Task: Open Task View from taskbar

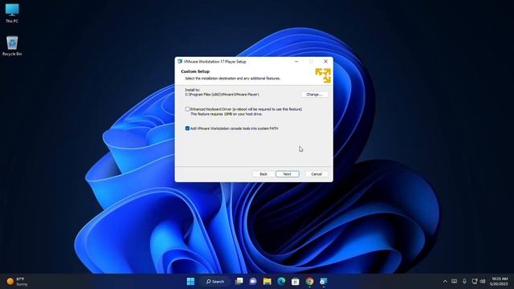Action: point(239,281)
